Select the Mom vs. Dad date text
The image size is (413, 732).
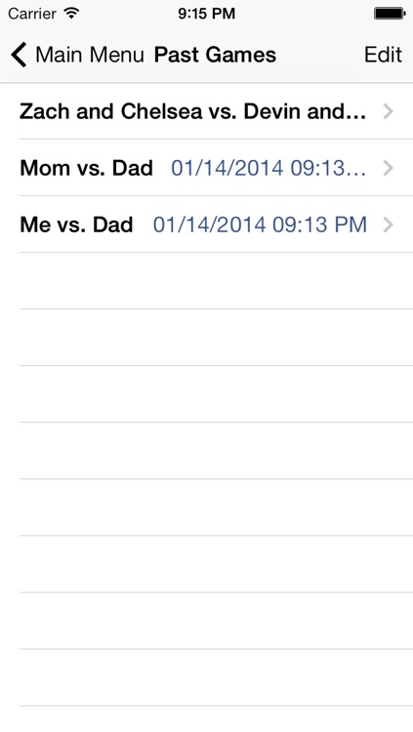click(268, 168)
